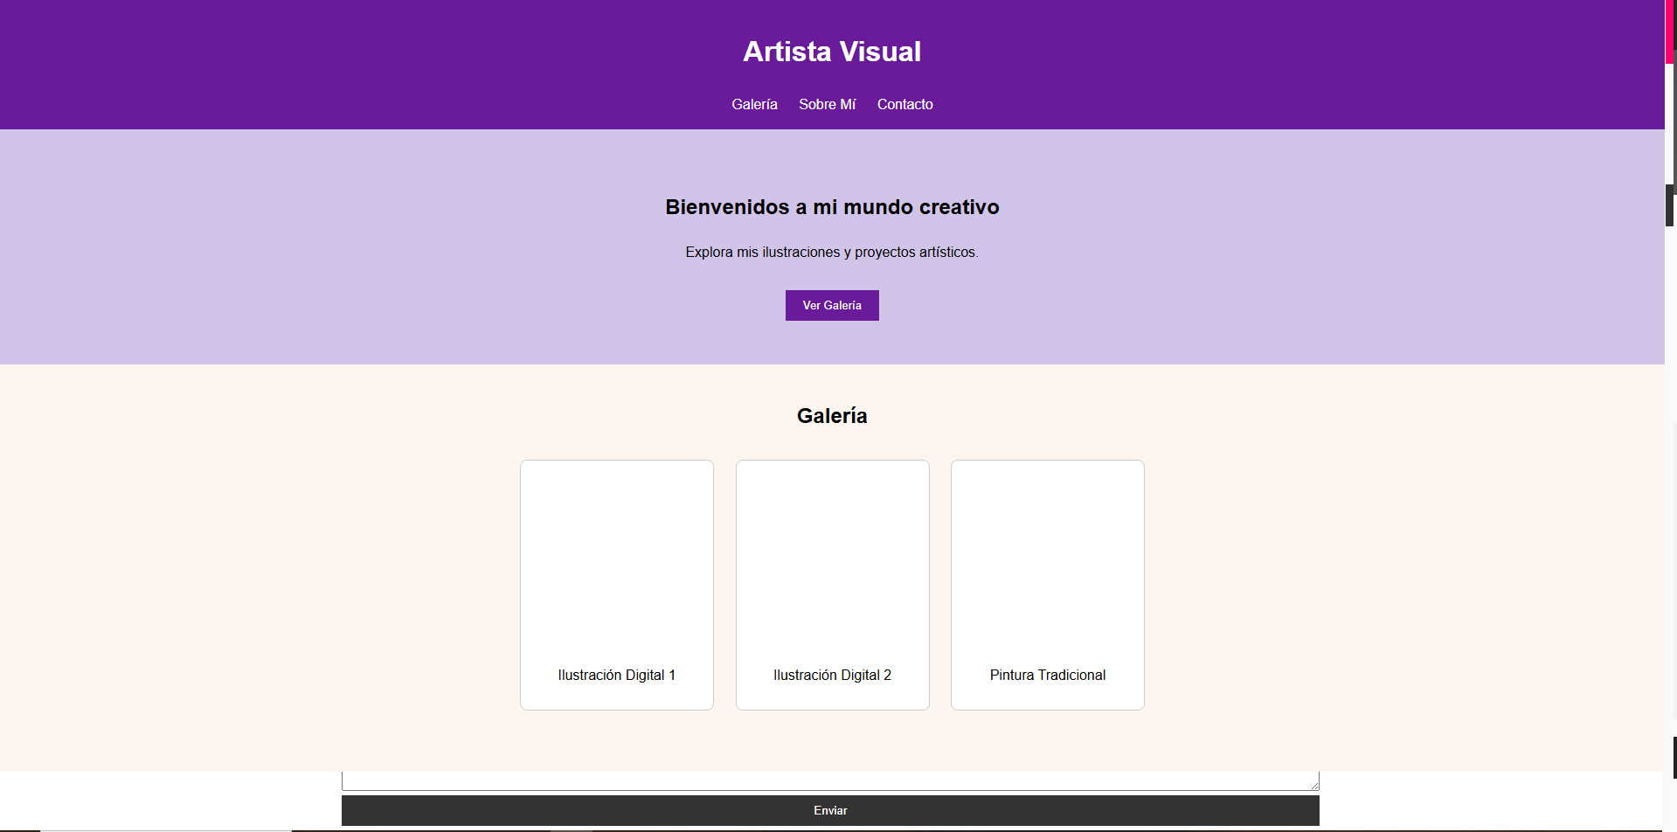
Task: Click the Windows taskbar at screen bottom
Action: pyautogui.click(x=839, y=829)
